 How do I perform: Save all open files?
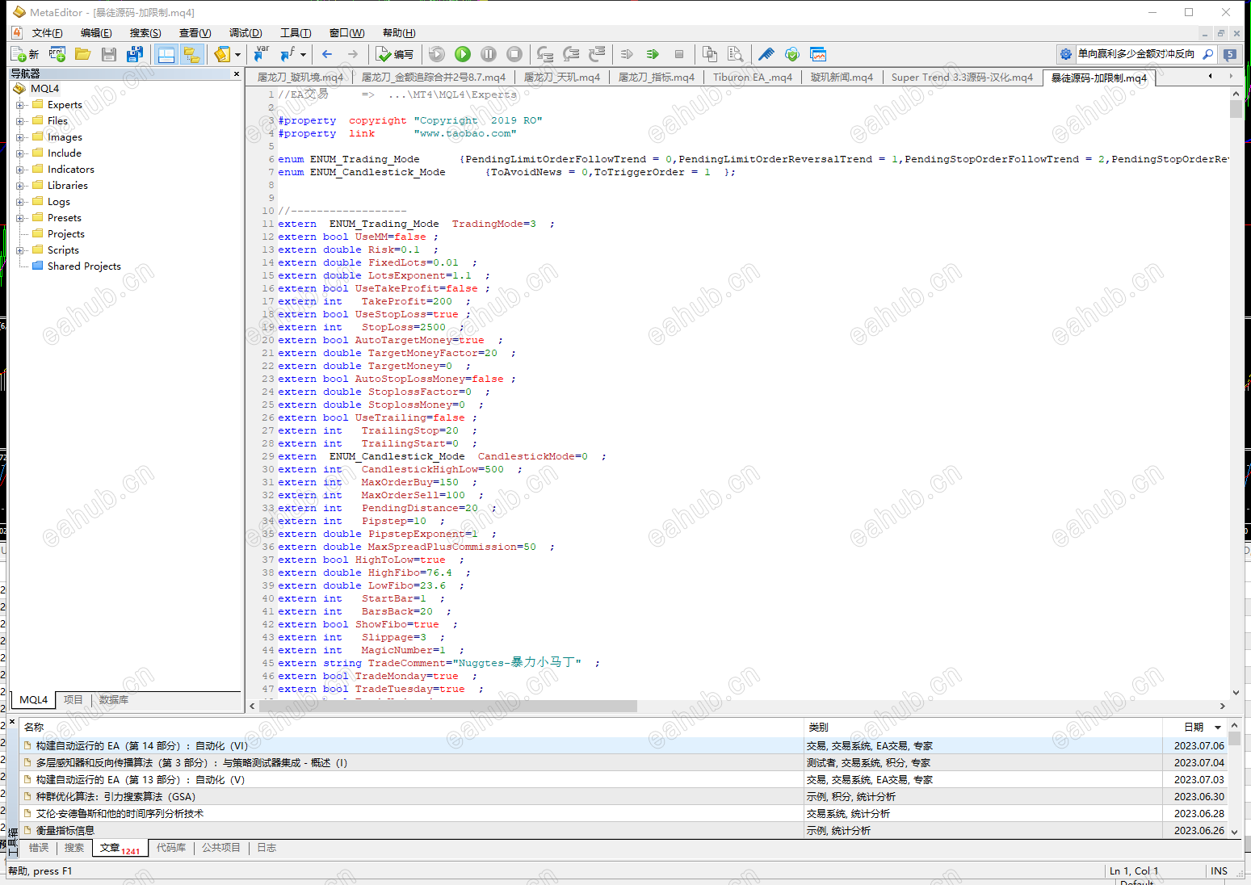pyautogui.click(x=135, y=54)
